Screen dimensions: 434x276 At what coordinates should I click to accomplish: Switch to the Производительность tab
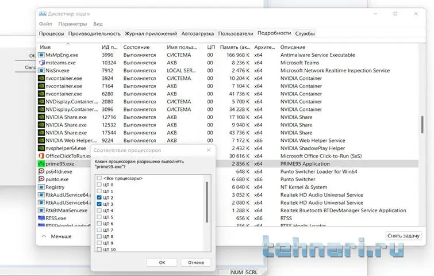click(94, 33)
